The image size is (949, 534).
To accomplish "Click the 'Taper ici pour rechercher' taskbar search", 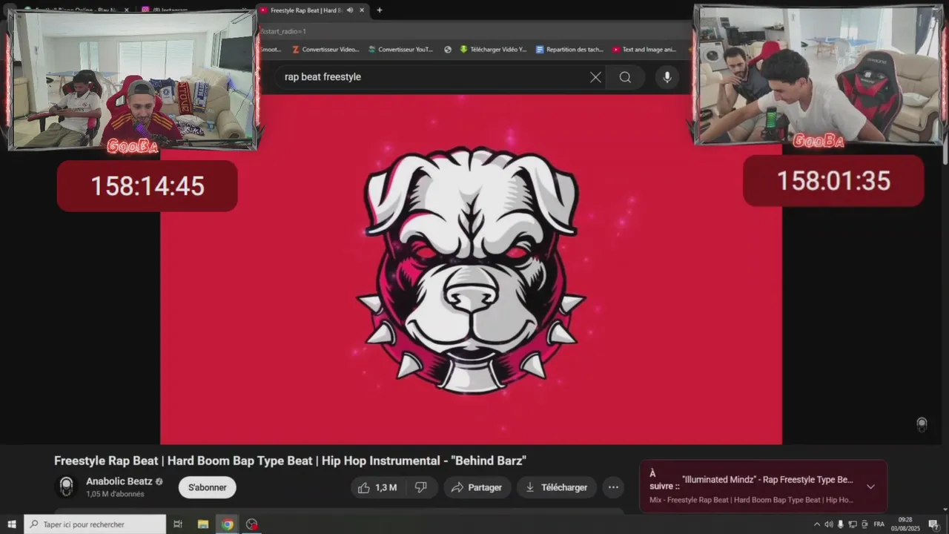I will (x=95, y=524).
